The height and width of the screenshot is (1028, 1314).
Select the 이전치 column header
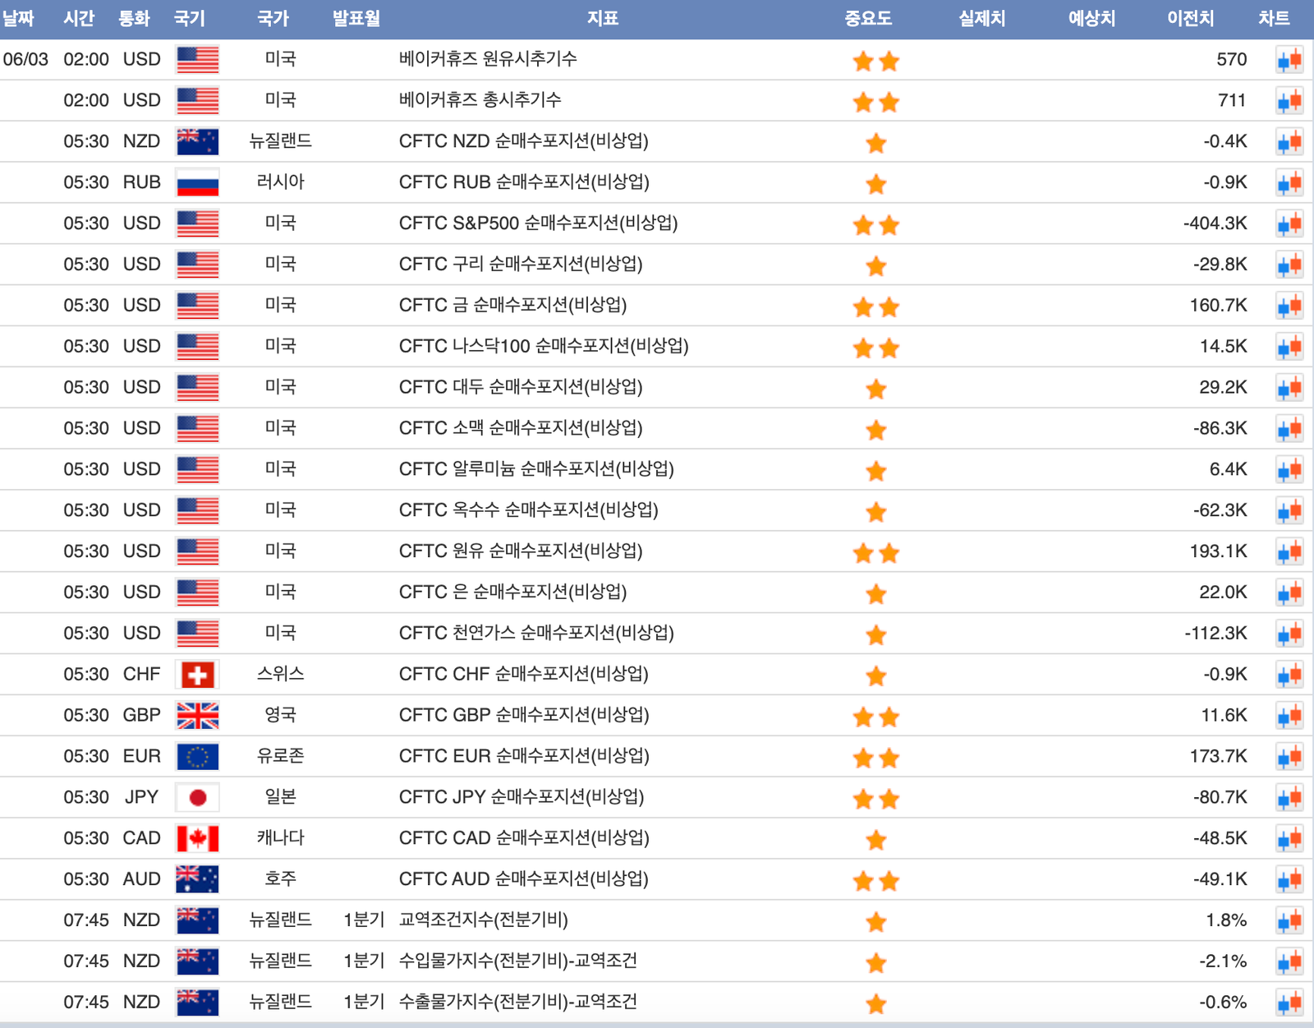[x=1190, y=18]
